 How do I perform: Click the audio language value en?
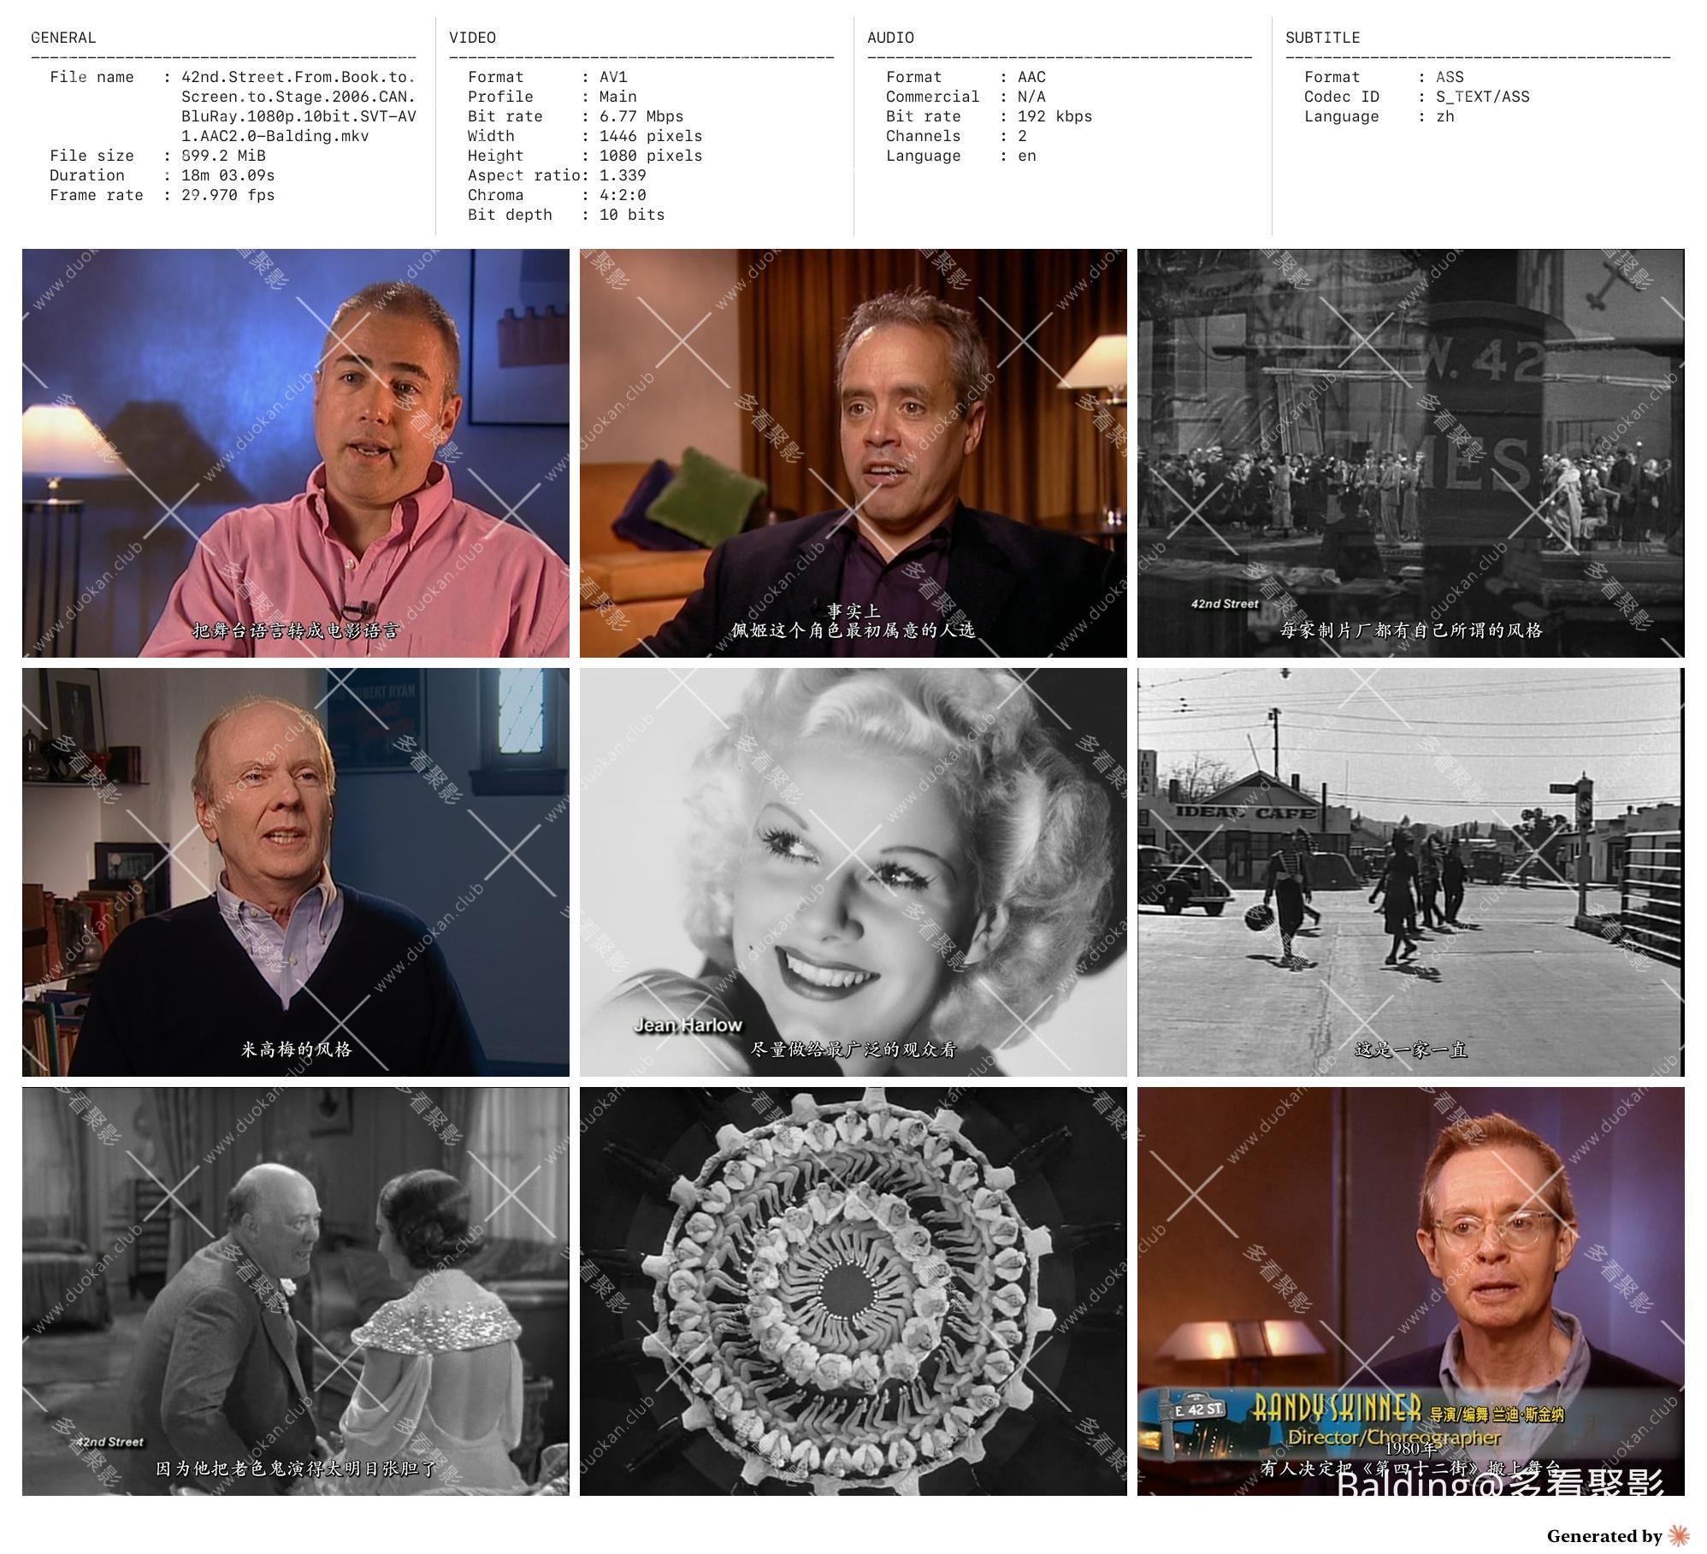1027,156
